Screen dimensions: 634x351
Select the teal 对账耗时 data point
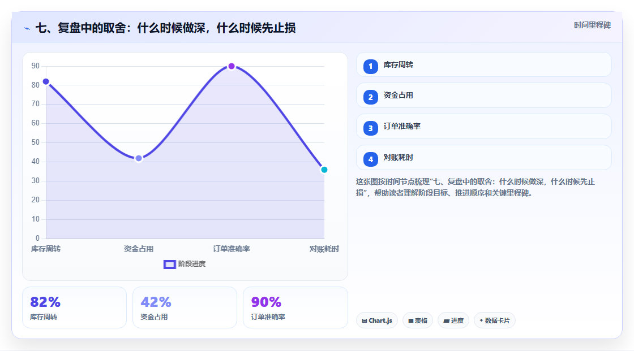pos(324,170)
